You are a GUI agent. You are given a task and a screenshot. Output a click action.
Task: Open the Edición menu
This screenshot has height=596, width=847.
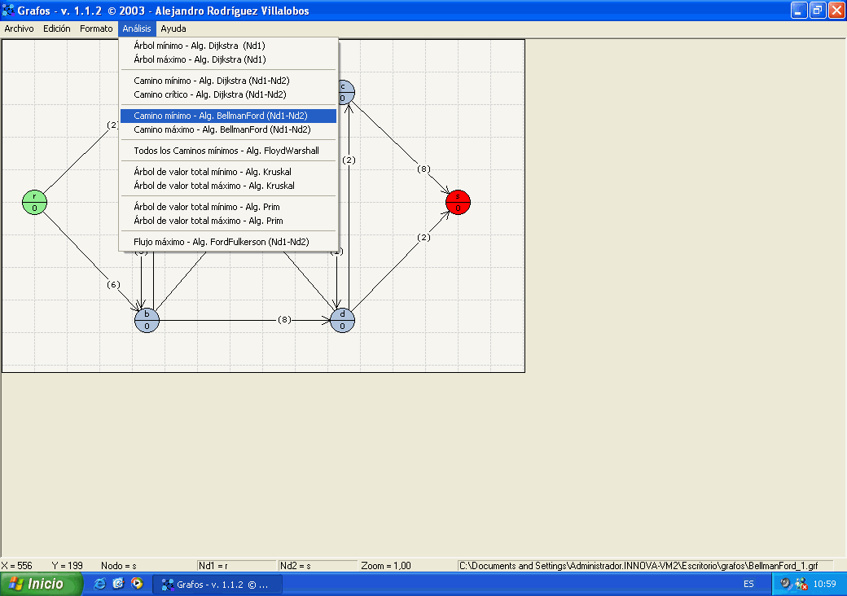(57, 28)
